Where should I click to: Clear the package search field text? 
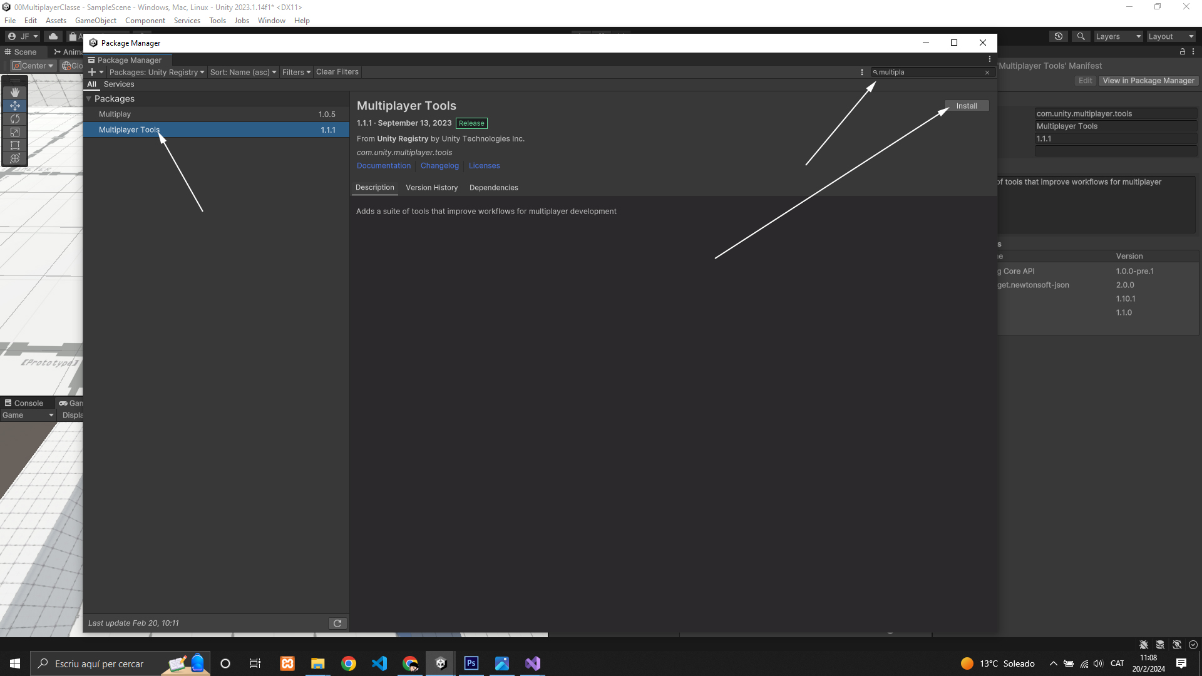(987, 73)
